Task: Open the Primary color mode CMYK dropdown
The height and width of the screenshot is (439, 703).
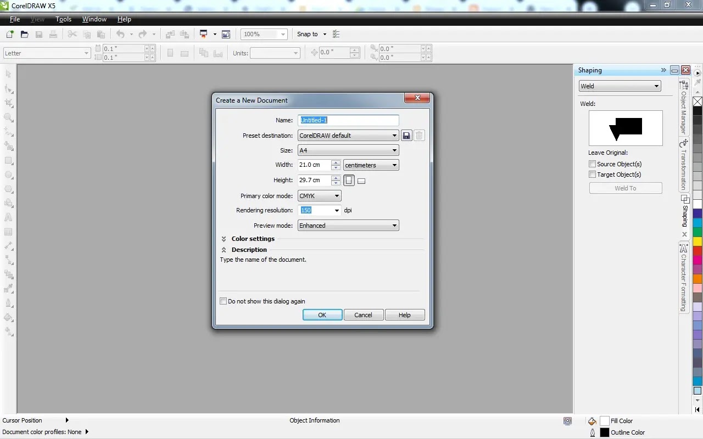Action: [320, 196]
